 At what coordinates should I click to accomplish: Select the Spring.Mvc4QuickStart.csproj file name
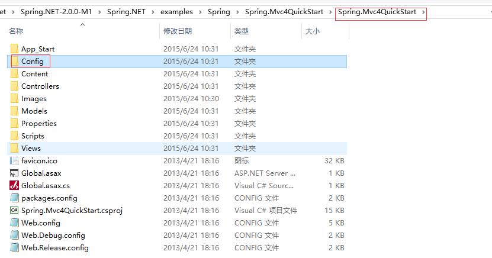(x=72, y=210)
